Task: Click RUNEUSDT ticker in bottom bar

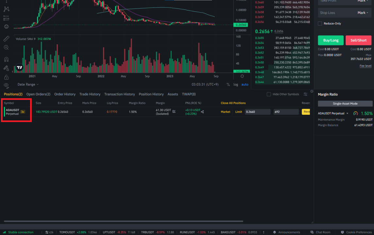Action: click(197, 232)
